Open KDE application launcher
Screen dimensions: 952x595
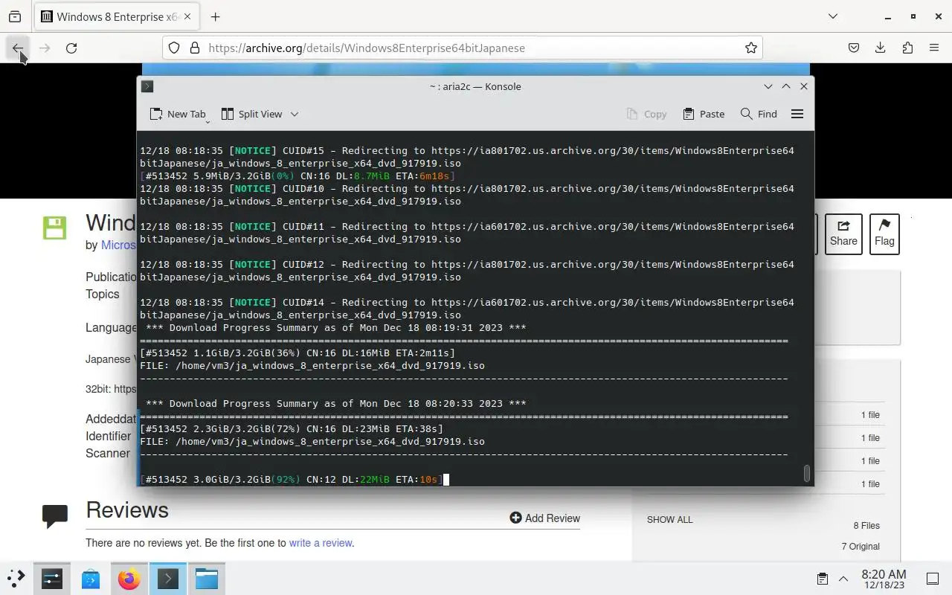(16, 578)
